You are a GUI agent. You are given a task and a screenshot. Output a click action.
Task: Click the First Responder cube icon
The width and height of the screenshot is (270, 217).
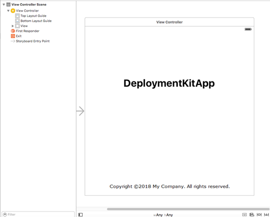[x=13, y=31]
